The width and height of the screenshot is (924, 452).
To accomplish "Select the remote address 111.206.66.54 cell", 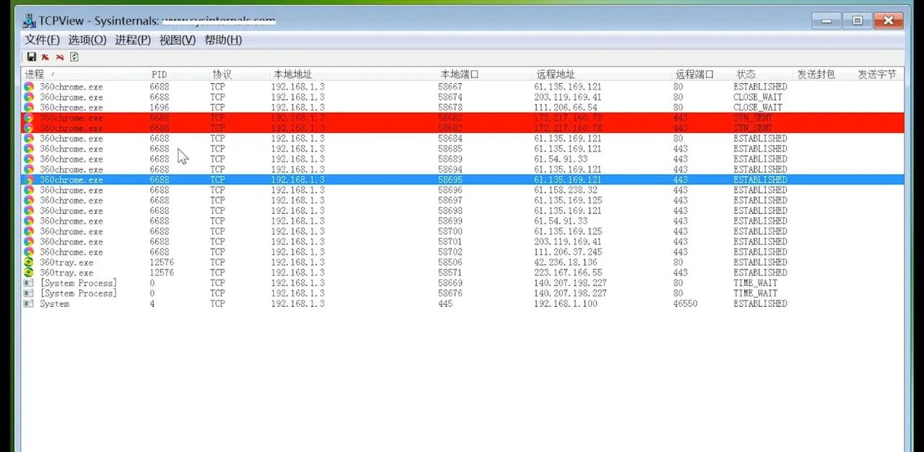I will pyautogui.click(x=565, y=108).
